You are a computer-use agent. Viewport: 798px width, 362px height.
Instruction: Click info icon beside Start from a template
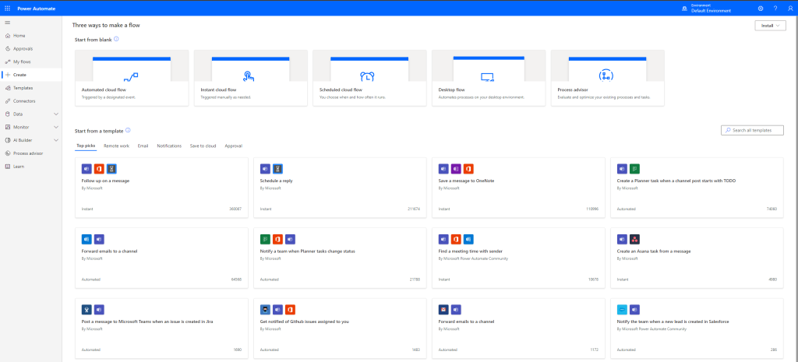pos(129,130)
